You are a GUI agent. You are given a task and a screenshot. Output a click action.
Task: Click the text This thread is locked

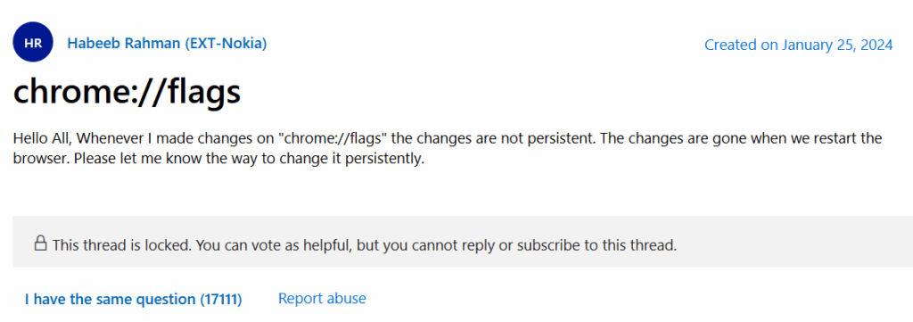pos(122,244)
